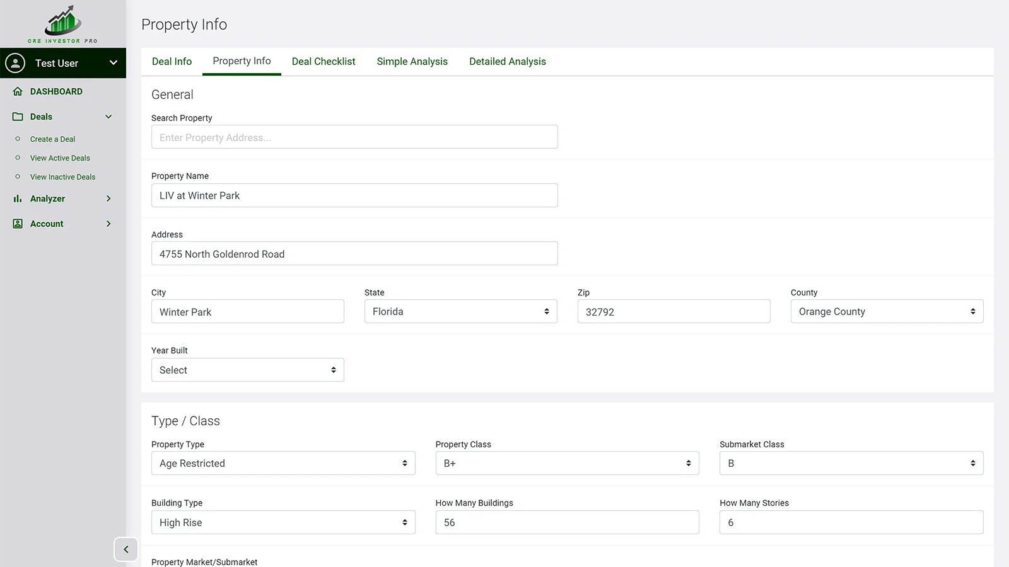
Task: Switch to the Deal Info tab
Action: click(172, 62)
